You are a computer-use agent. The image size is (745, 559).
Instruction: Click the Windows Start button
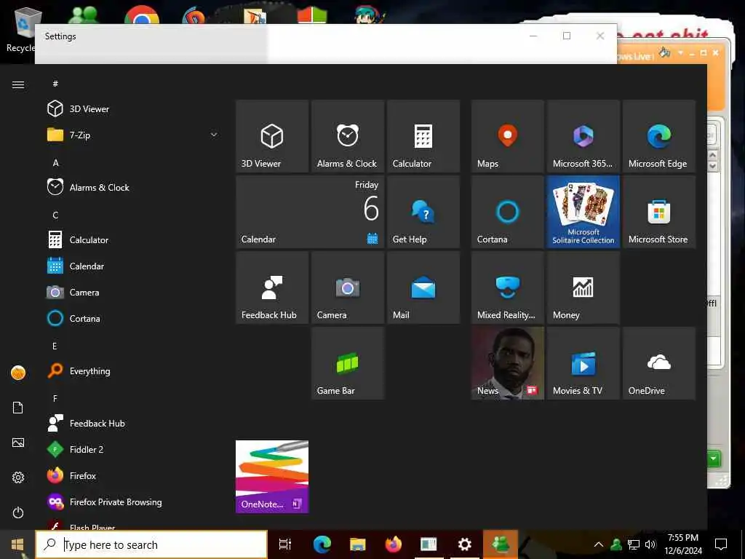click(17, 544)
